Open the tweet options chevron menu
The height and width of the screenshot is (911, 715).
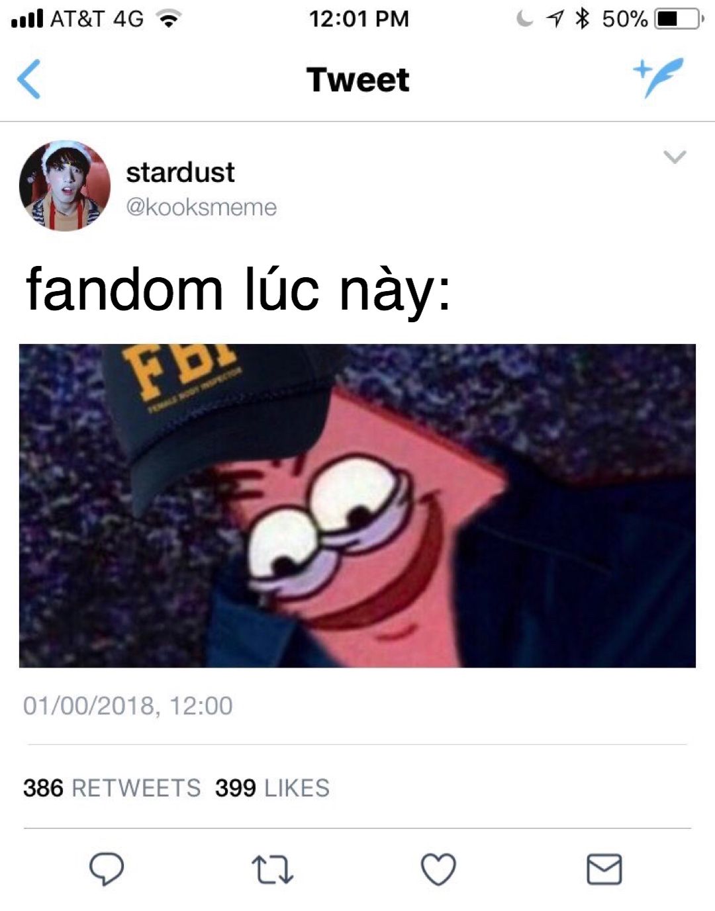pyautogui.click(x=675, y=157)
